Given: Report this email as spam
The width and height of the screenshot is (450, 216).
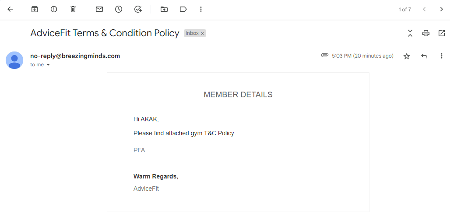Looking at the screenshot, I should (54, 9).
